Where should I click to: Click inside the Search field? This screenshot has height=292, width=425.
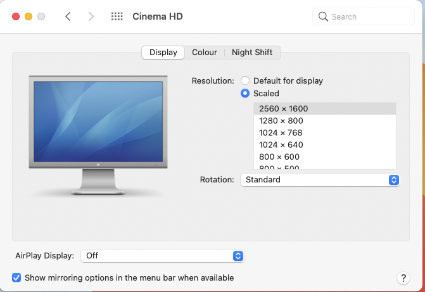tap(364, 16)
